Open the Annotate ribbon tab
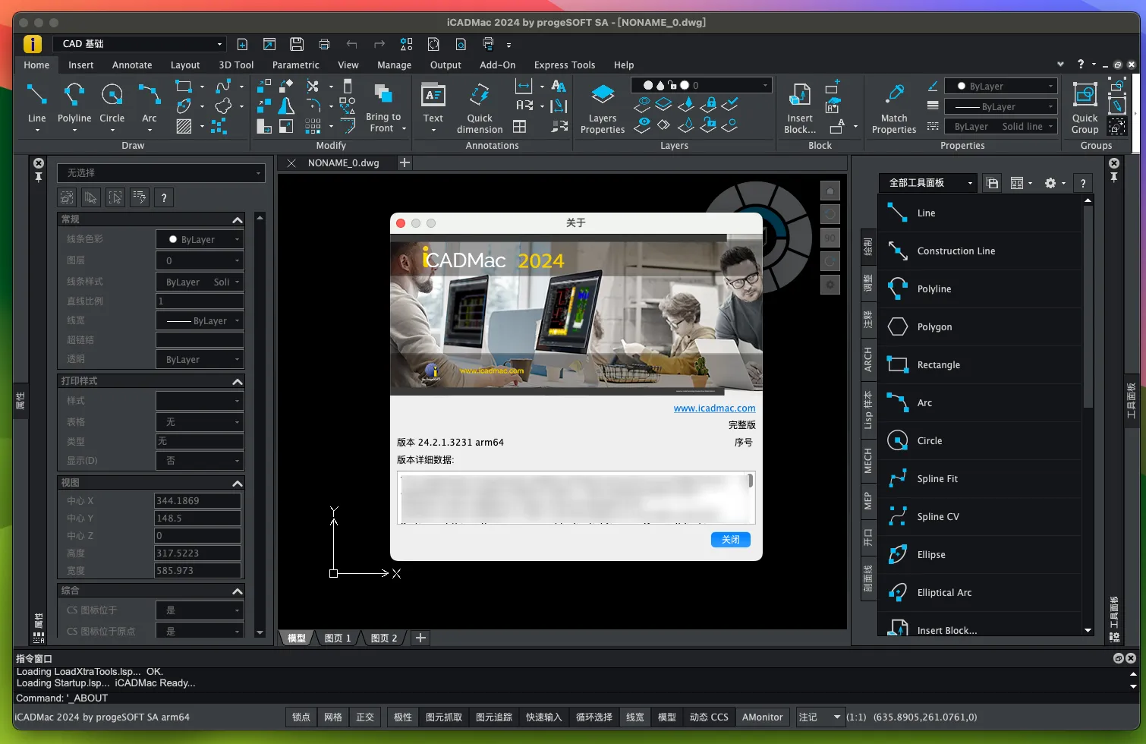 pos(132,65)
